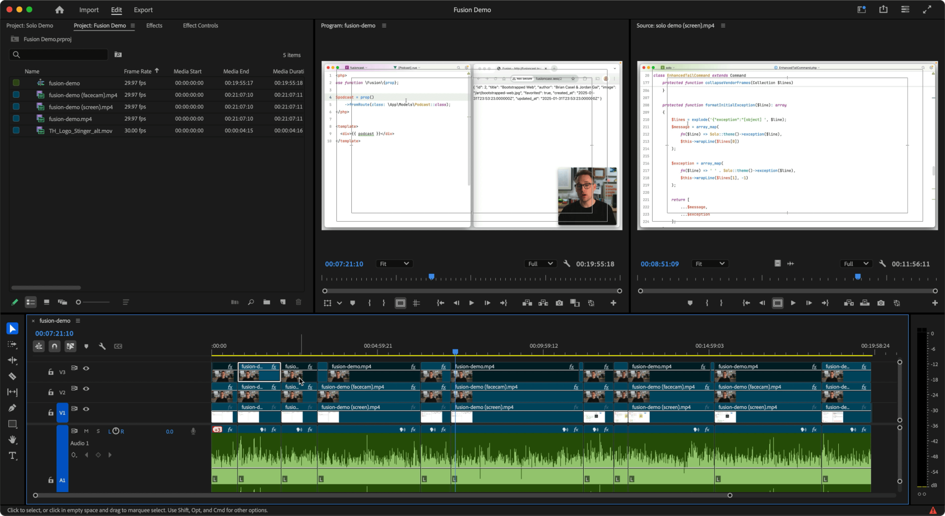Toggle V2 track output eye
The height and width of the screenshot is (516, 945).
pyautogui.click(x=86, y=389)
